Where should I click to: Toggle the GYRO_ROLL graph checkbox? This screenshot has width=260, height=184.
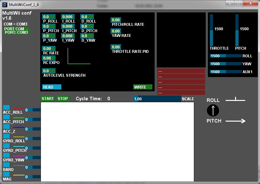[6, 136]
